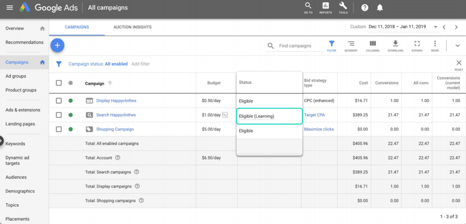This screenshot has width=466, height=224.
Task: Open Recommendations in the sidebar
Action: click(x=25, y=42)
